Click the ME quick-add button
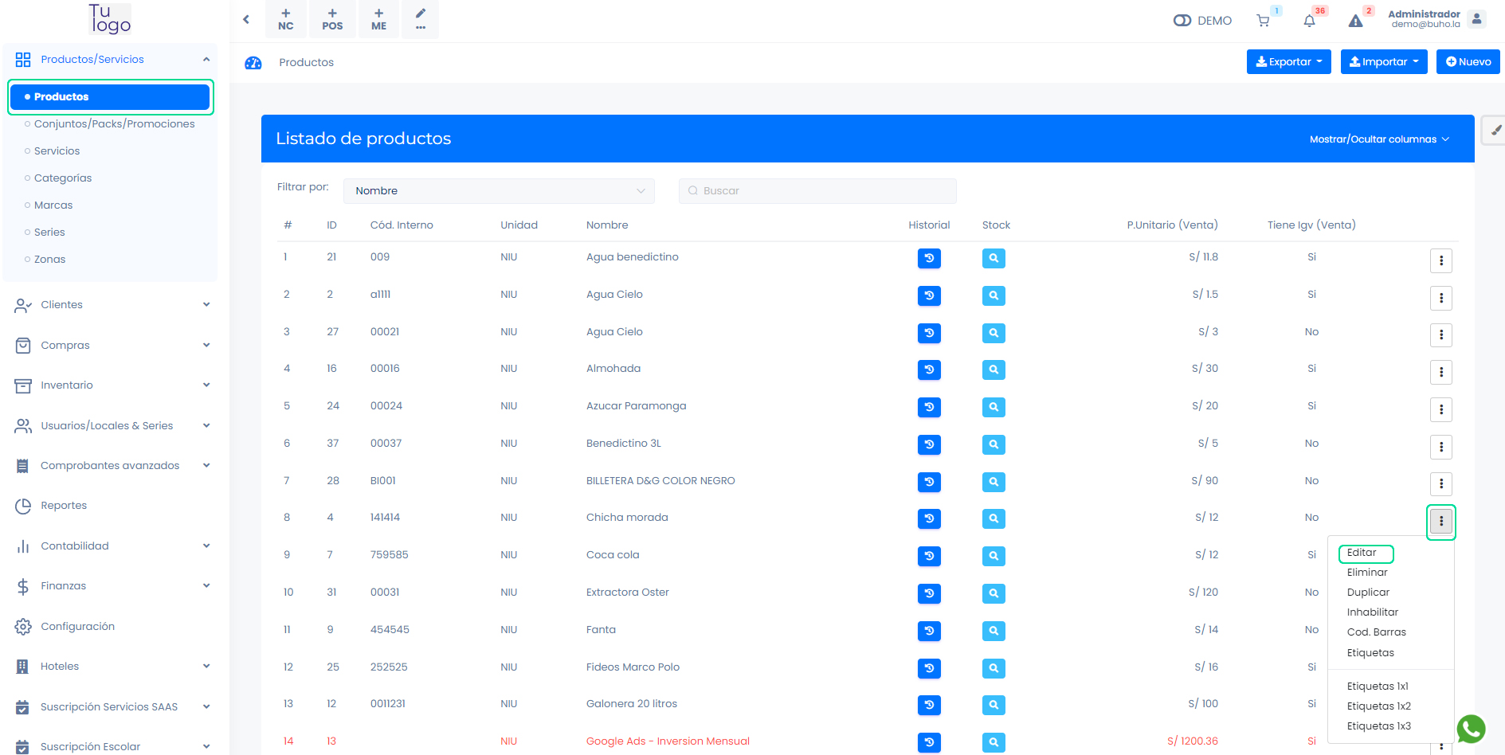 (378, 19)
